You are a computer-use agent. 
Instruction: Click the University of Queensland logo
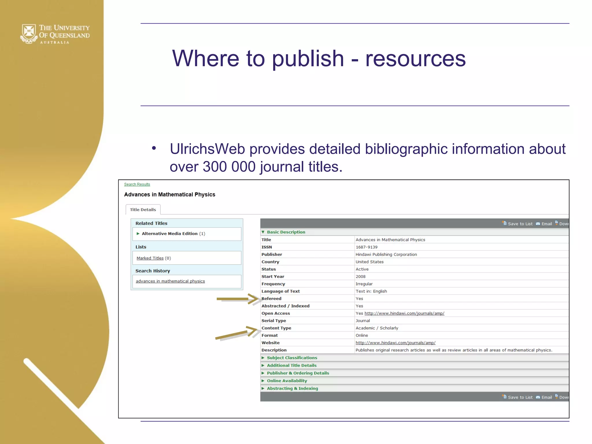coord(55,34)
